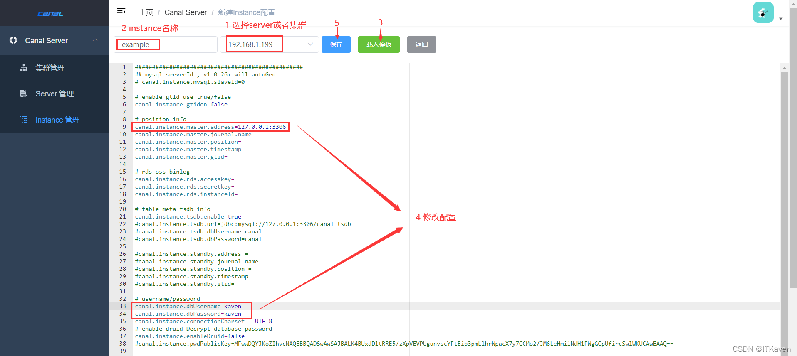Click the Canal Server menu icon
Viewport: 797px width, 356px height.
[13, 40]
